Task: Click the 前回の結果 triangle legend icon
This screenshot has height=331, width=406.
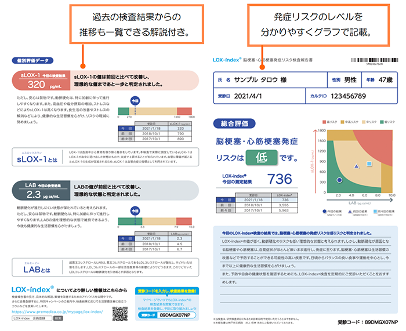Action: [350, 212]
